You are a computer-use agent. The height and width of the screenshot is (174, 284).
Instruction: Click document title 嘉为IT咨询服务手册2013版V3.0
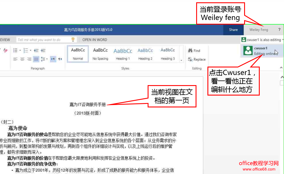coord(88,30)
